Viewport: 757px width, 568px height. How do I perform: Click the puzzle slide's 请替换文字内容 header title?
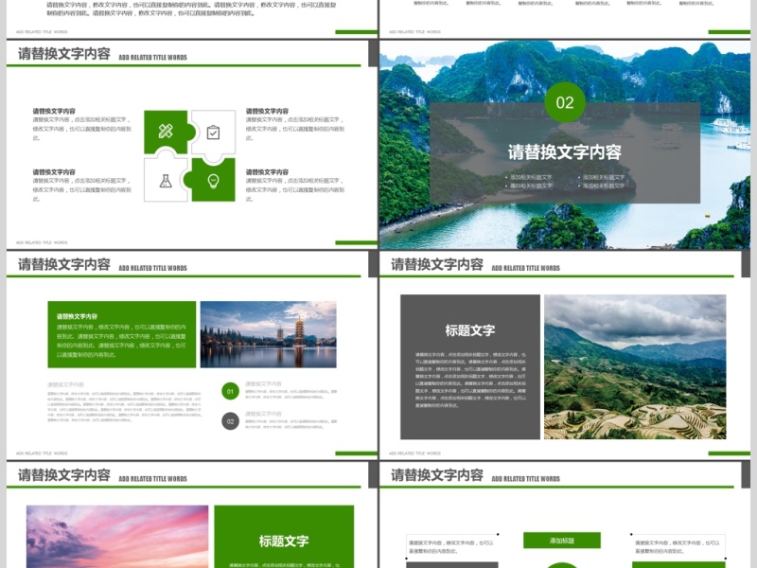(64, 54)
